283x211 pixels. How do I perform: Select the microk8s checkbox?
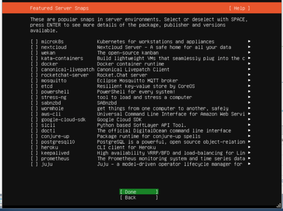pos(34,42)
